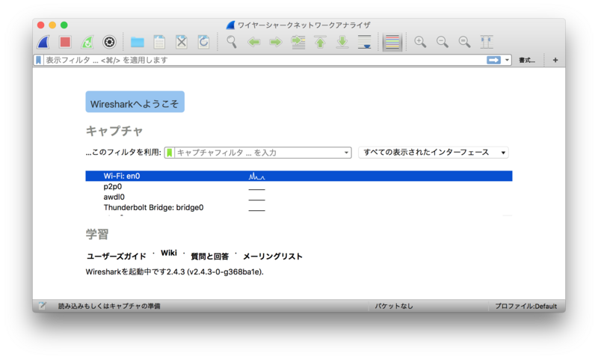Click プロファイル:Default in status bar

click(x=526, y=307)
